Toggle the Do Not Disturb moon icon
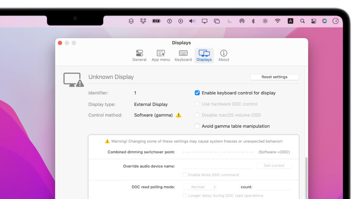This screenshot has height=199, width=364. click(x=230, y=21)
